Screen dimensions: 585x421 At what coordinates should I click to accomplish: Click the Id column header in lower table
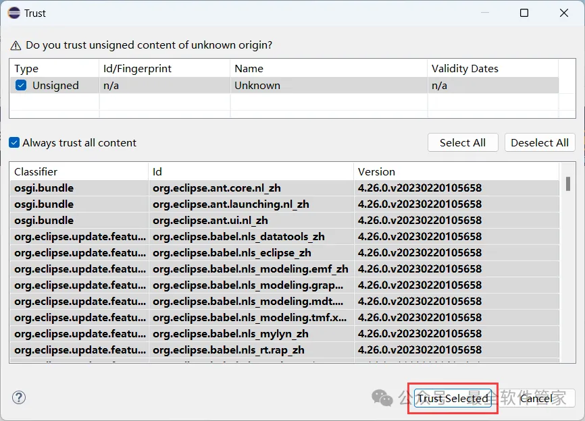(x=251, y=172)
